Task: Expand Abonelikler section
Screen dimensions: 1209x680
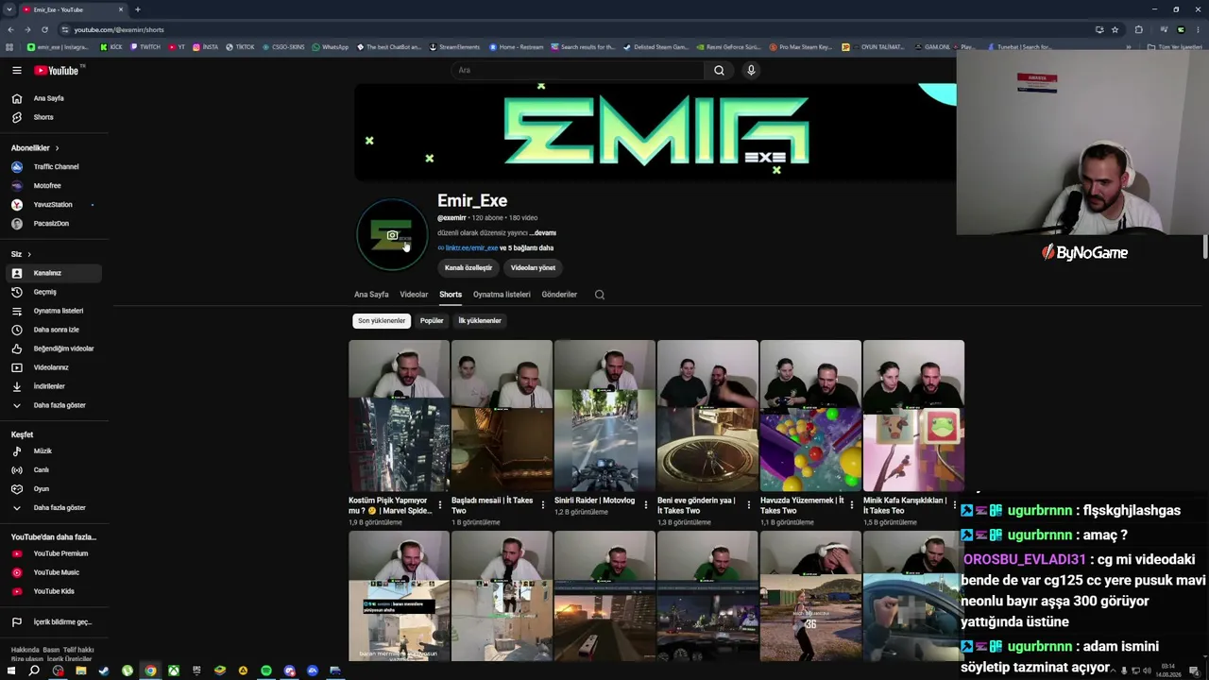Action: [35, 148]
